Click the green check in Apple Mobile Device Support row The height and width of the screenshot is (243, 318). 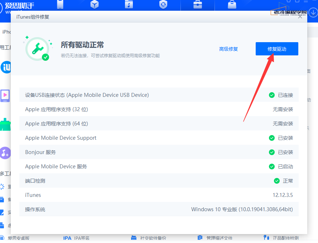click(272, 138)
